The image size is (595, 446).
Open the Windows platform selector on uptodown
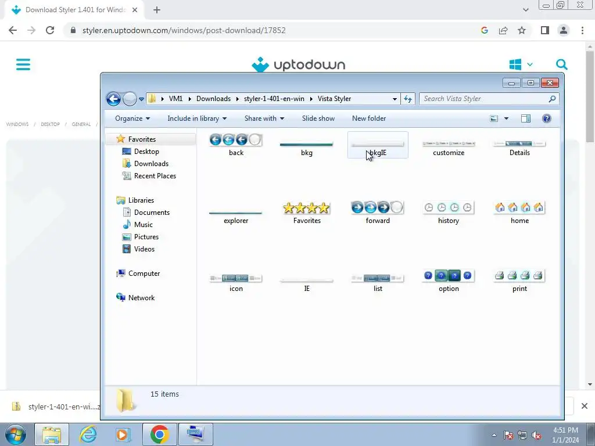point(521,64)
